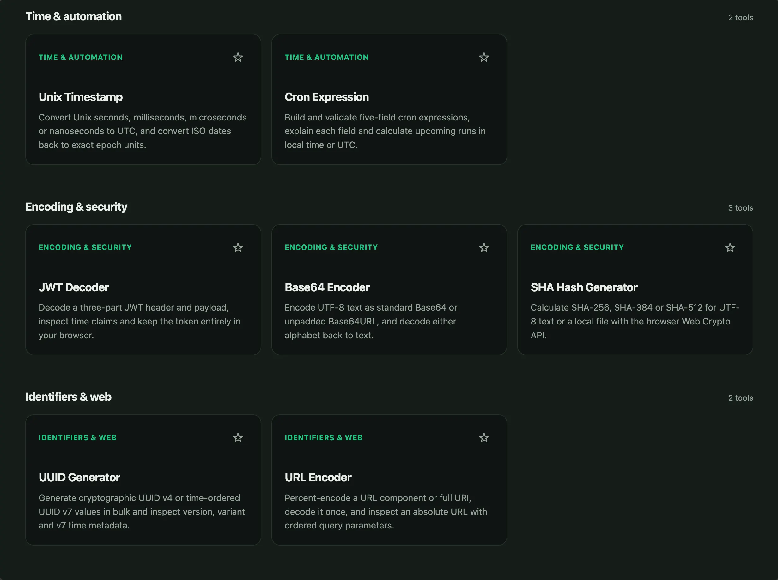The height and width of the screenshot is (580, 778).
Task: Select the Identifiers & web section heading
Action: (68, 397)
